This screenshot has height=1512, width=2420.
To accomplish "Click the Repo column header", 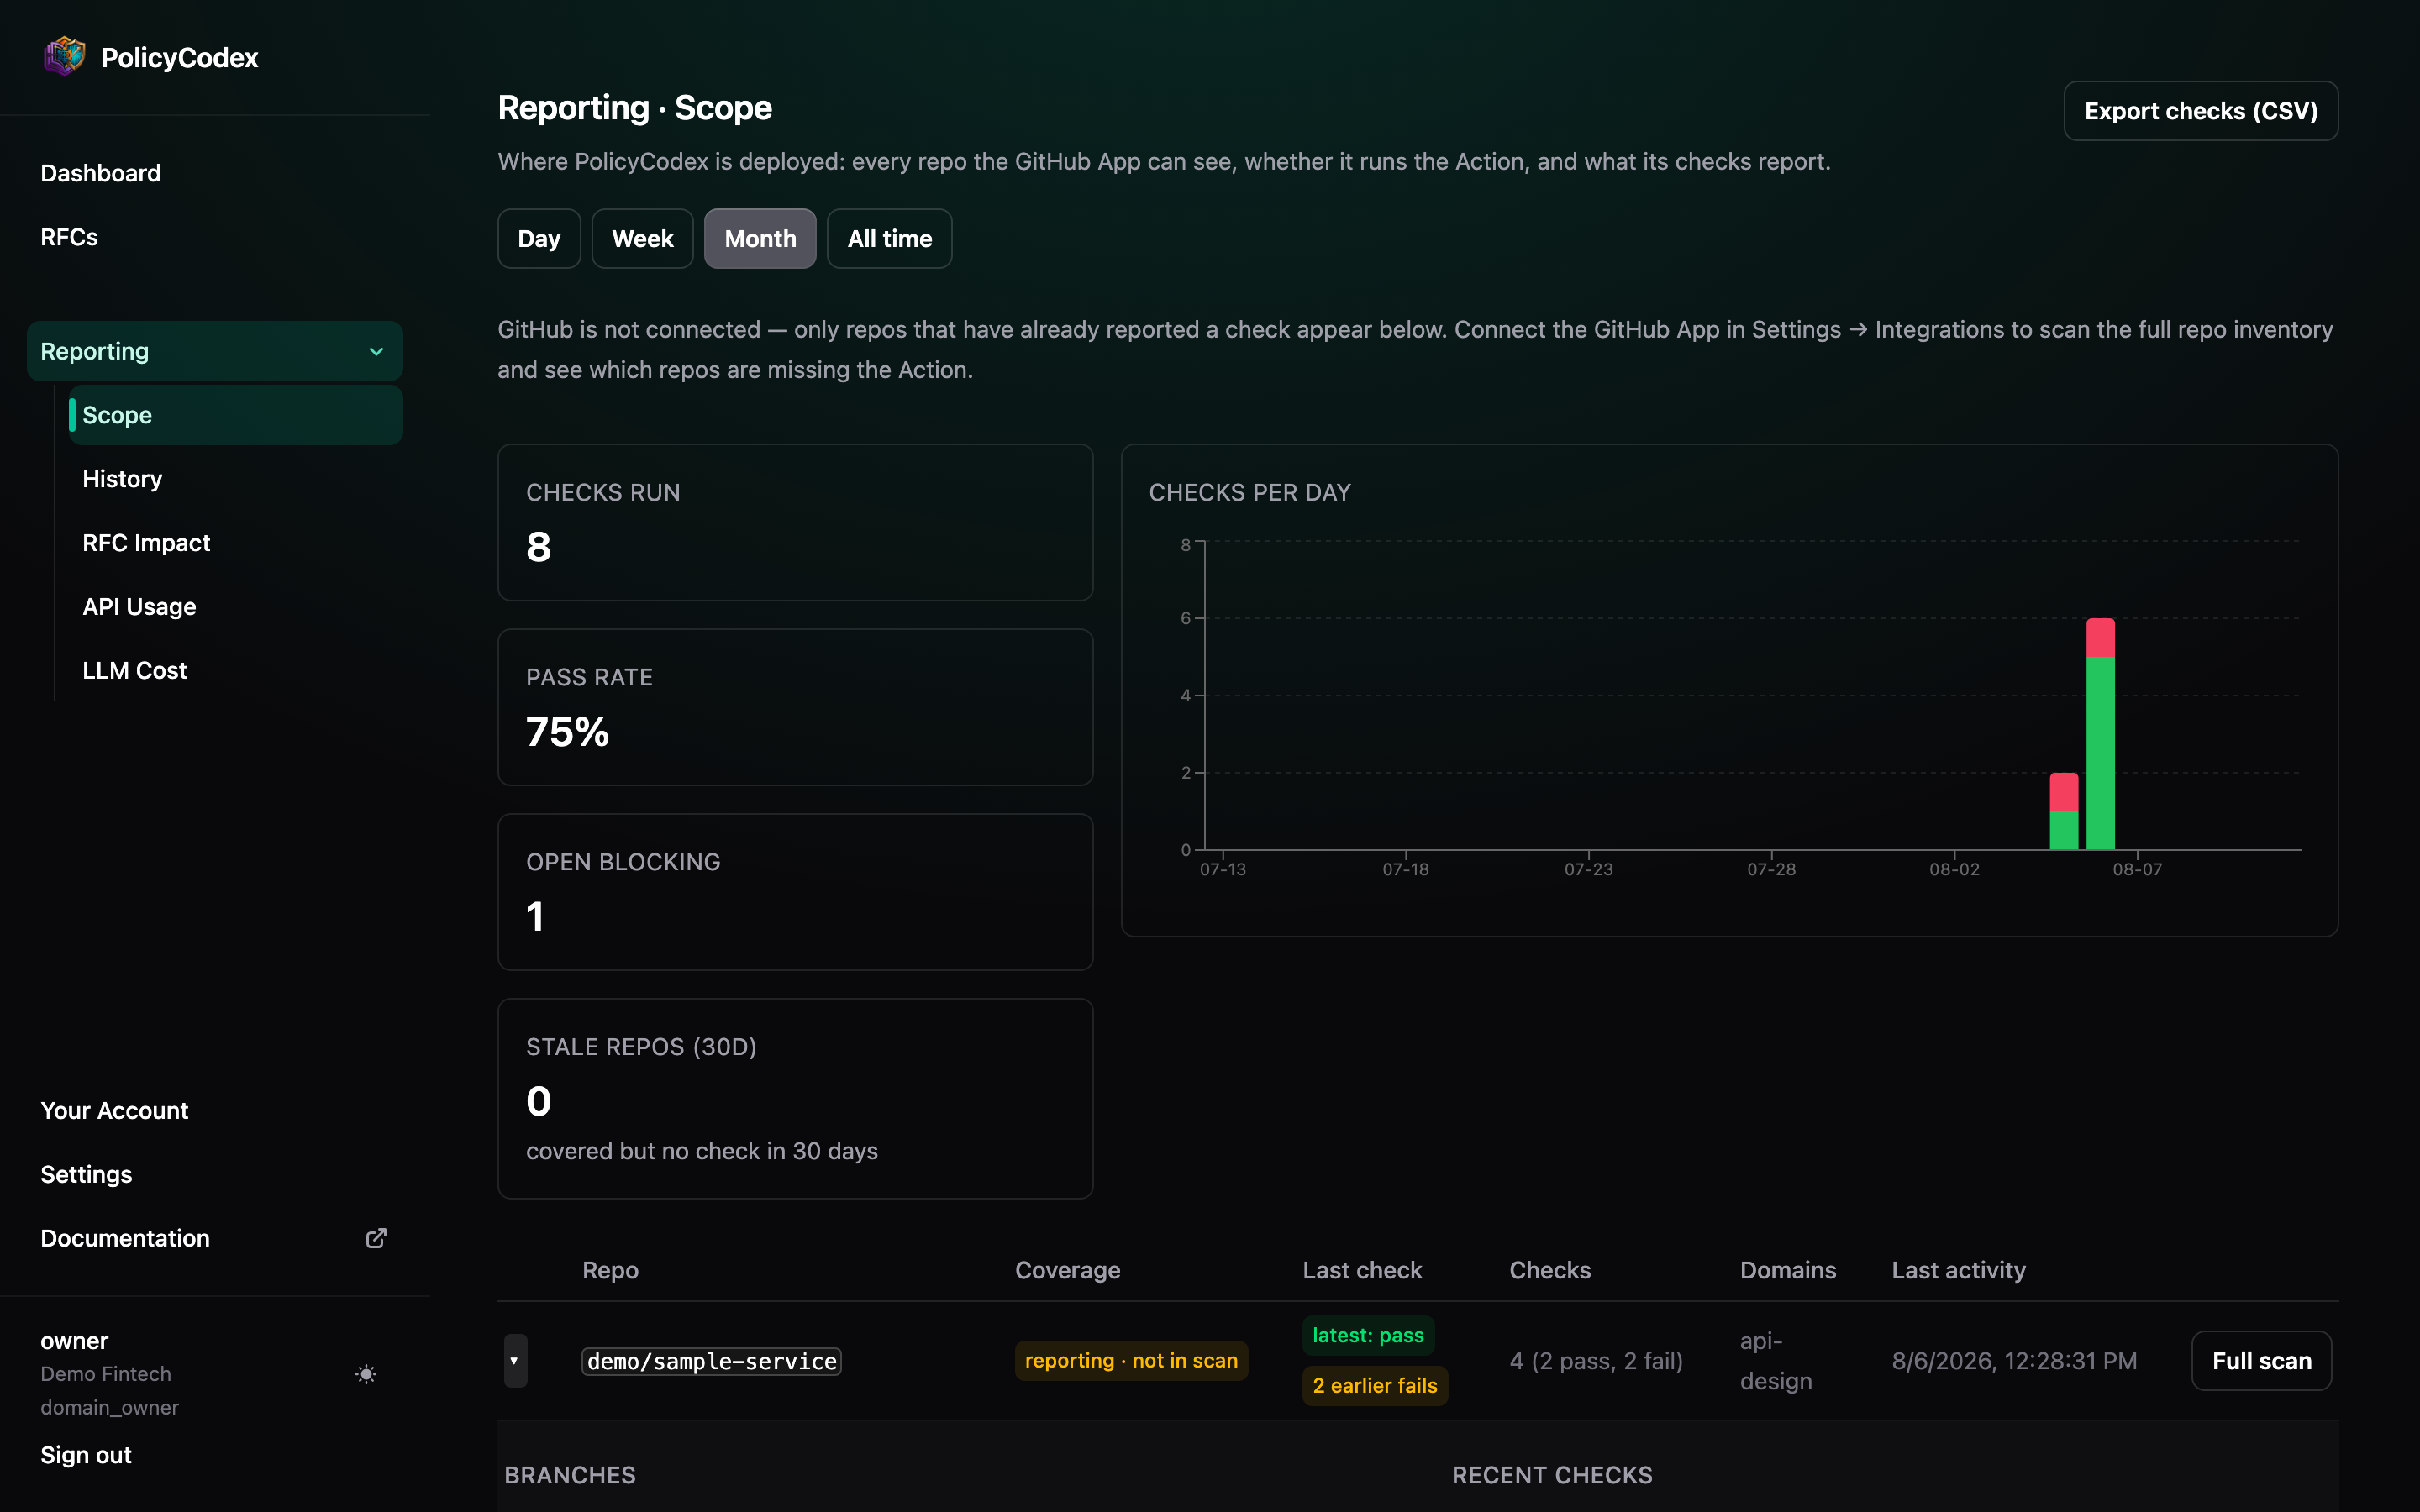I will (x=610, y=1270).
